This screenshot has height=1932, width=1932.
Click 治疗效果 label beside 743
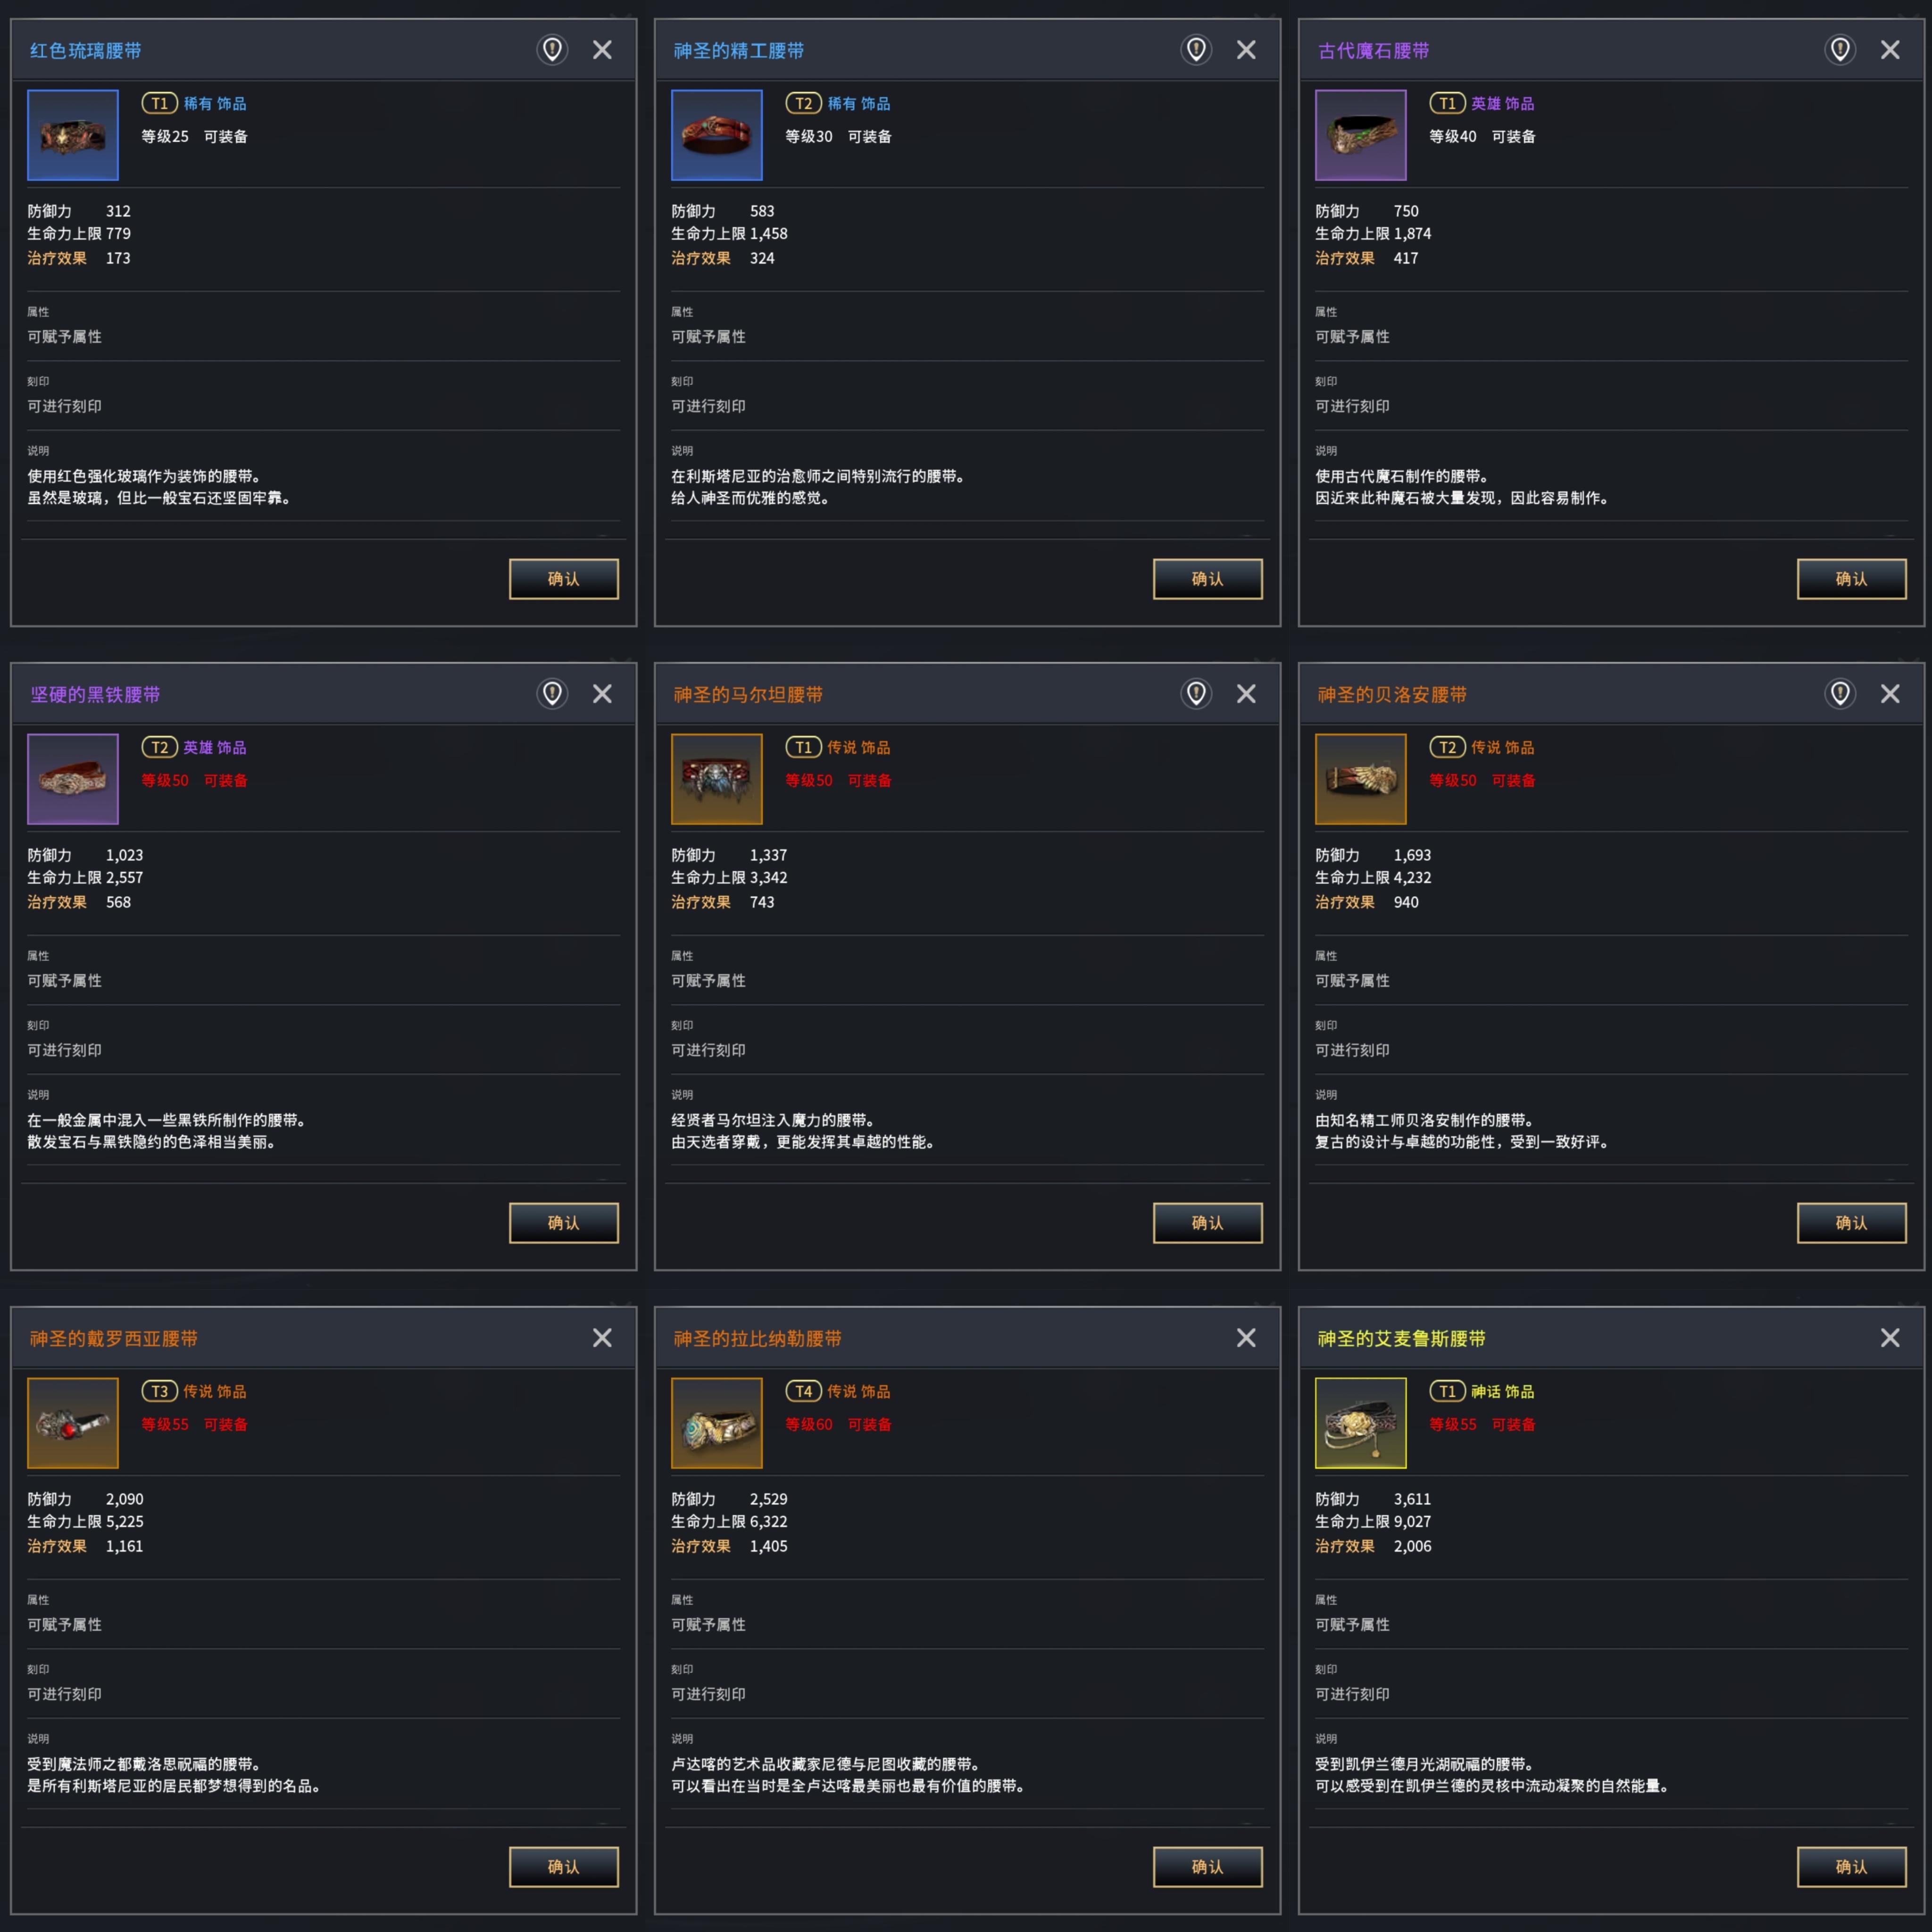click(701, 902)
